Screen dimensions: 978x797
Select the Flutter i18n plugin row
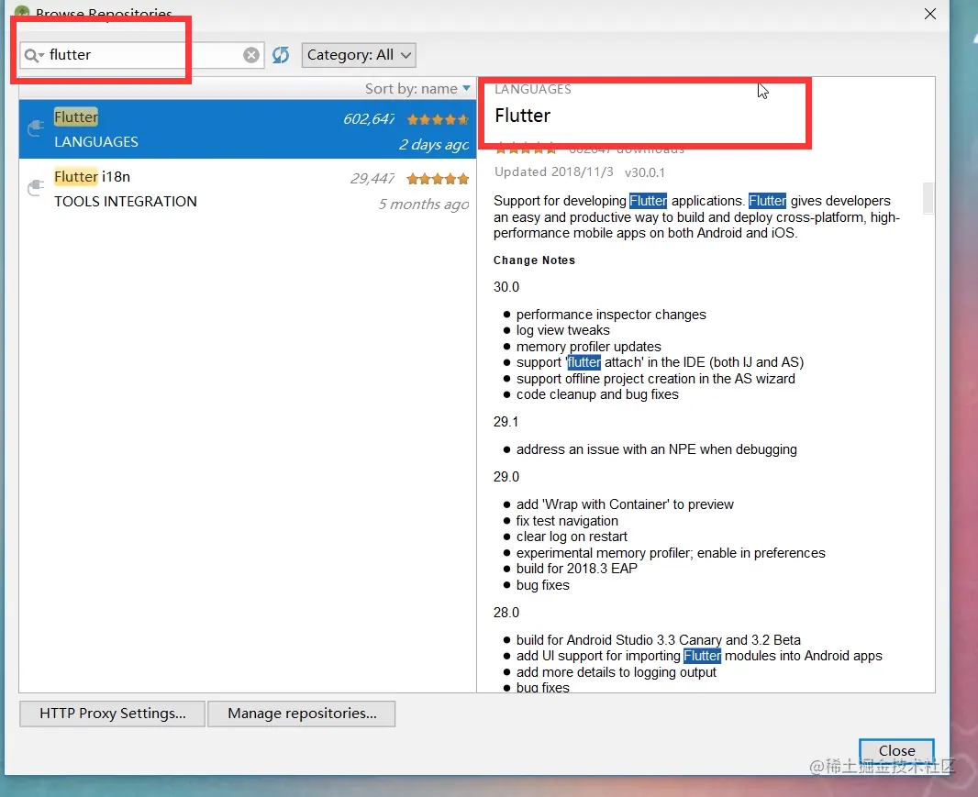(x=248, y=188)
